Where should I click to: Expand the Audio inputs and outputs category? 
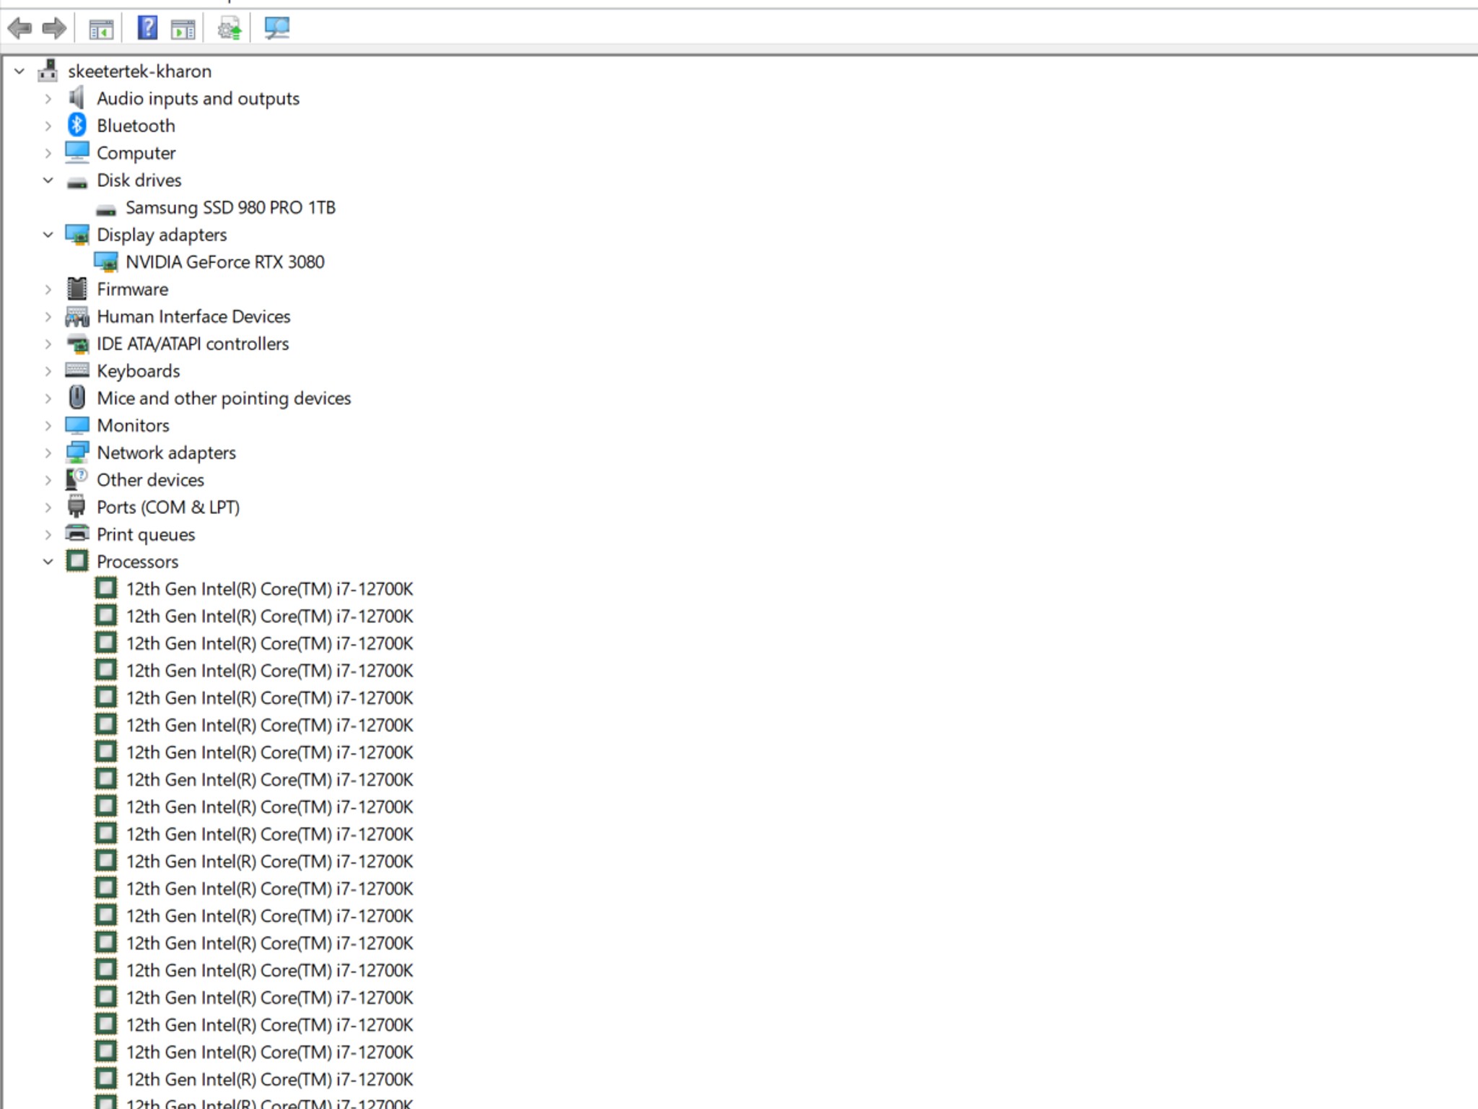(48, 98)
